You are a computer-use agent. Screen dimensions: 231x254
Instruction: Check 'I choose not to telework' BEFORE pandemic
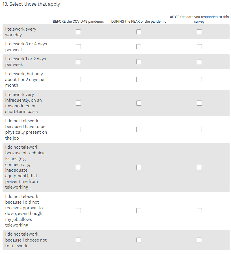click(78, 240)
